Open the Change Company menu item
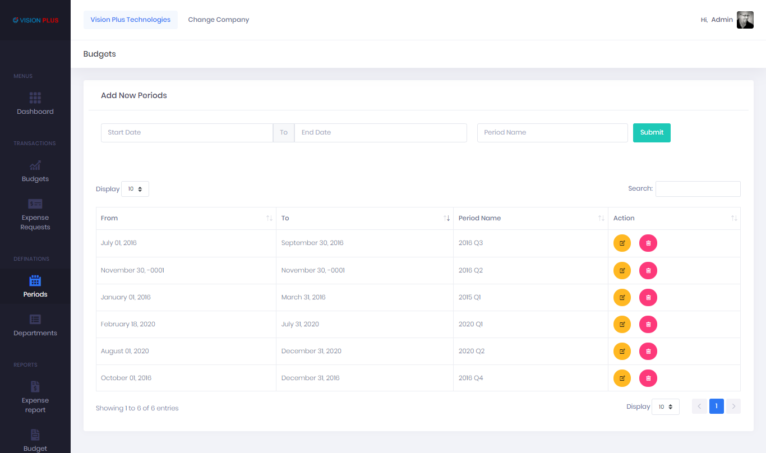This screenshot has height=453, width=766. pos(218,20)
